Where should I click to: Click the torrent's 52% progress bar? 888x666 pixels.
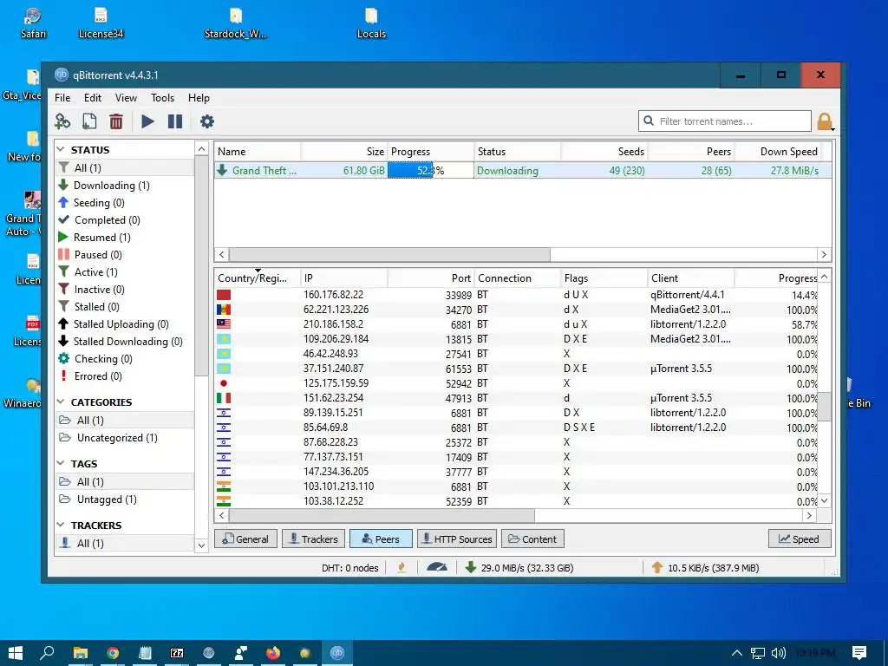tap(430, 171)
